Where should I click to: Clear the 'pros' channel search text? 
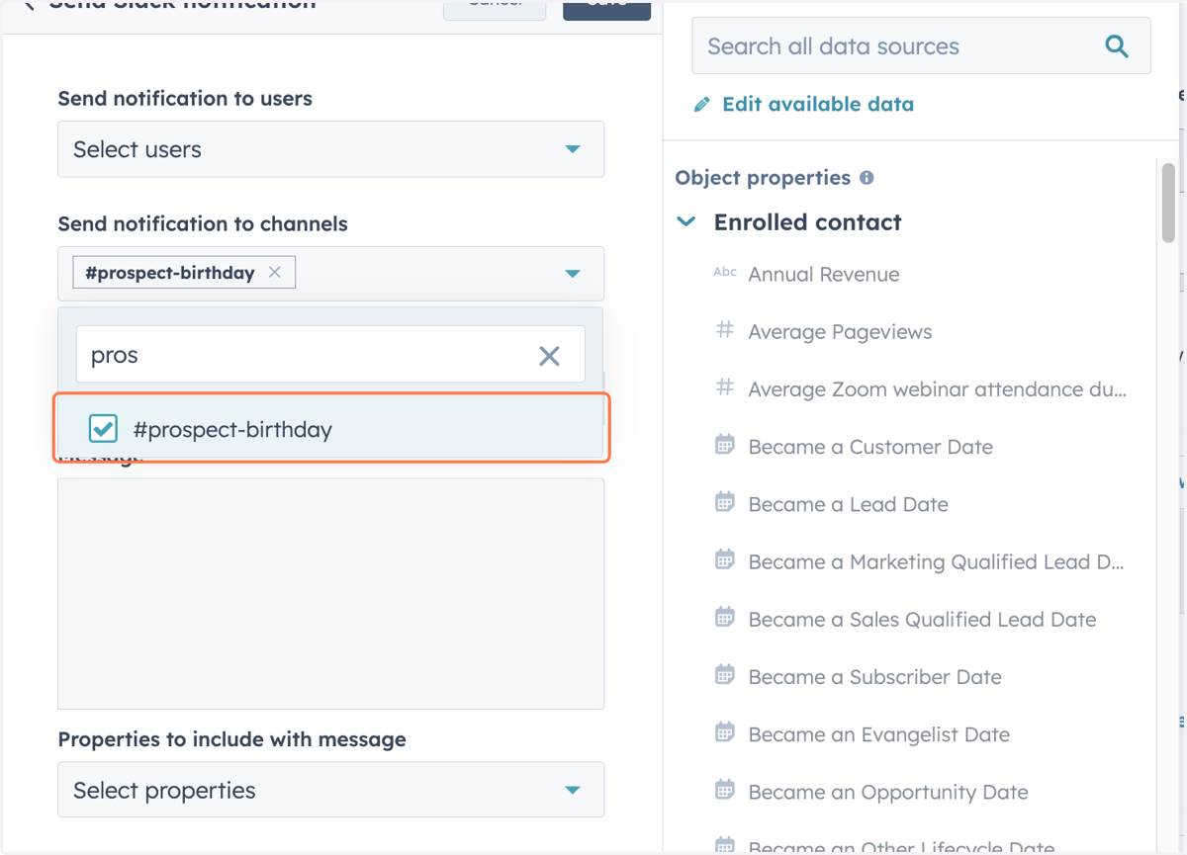pyautogui.click(x=549, y=356)
